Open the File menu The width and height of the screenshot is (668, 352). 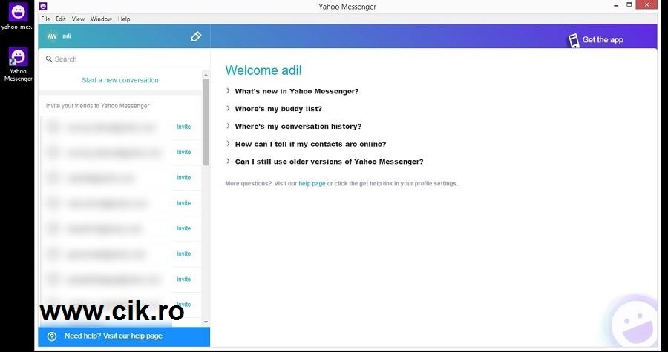[x=45, y=19]
